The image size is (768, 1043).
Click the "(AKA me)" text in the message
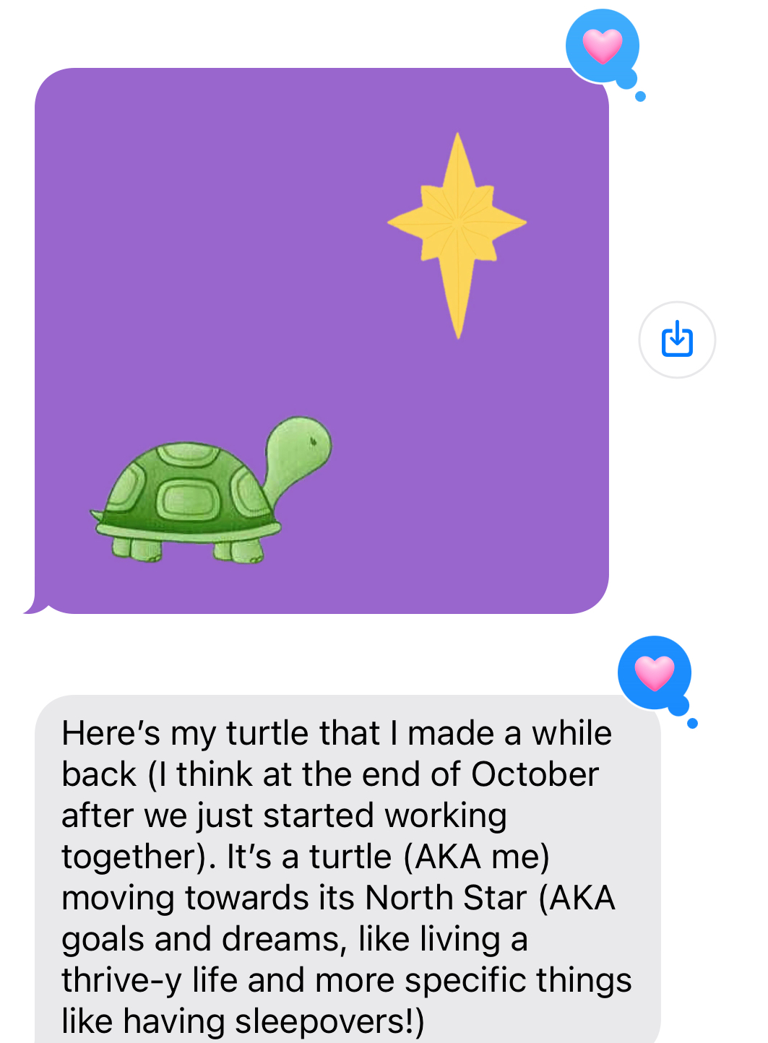[477, 857]
